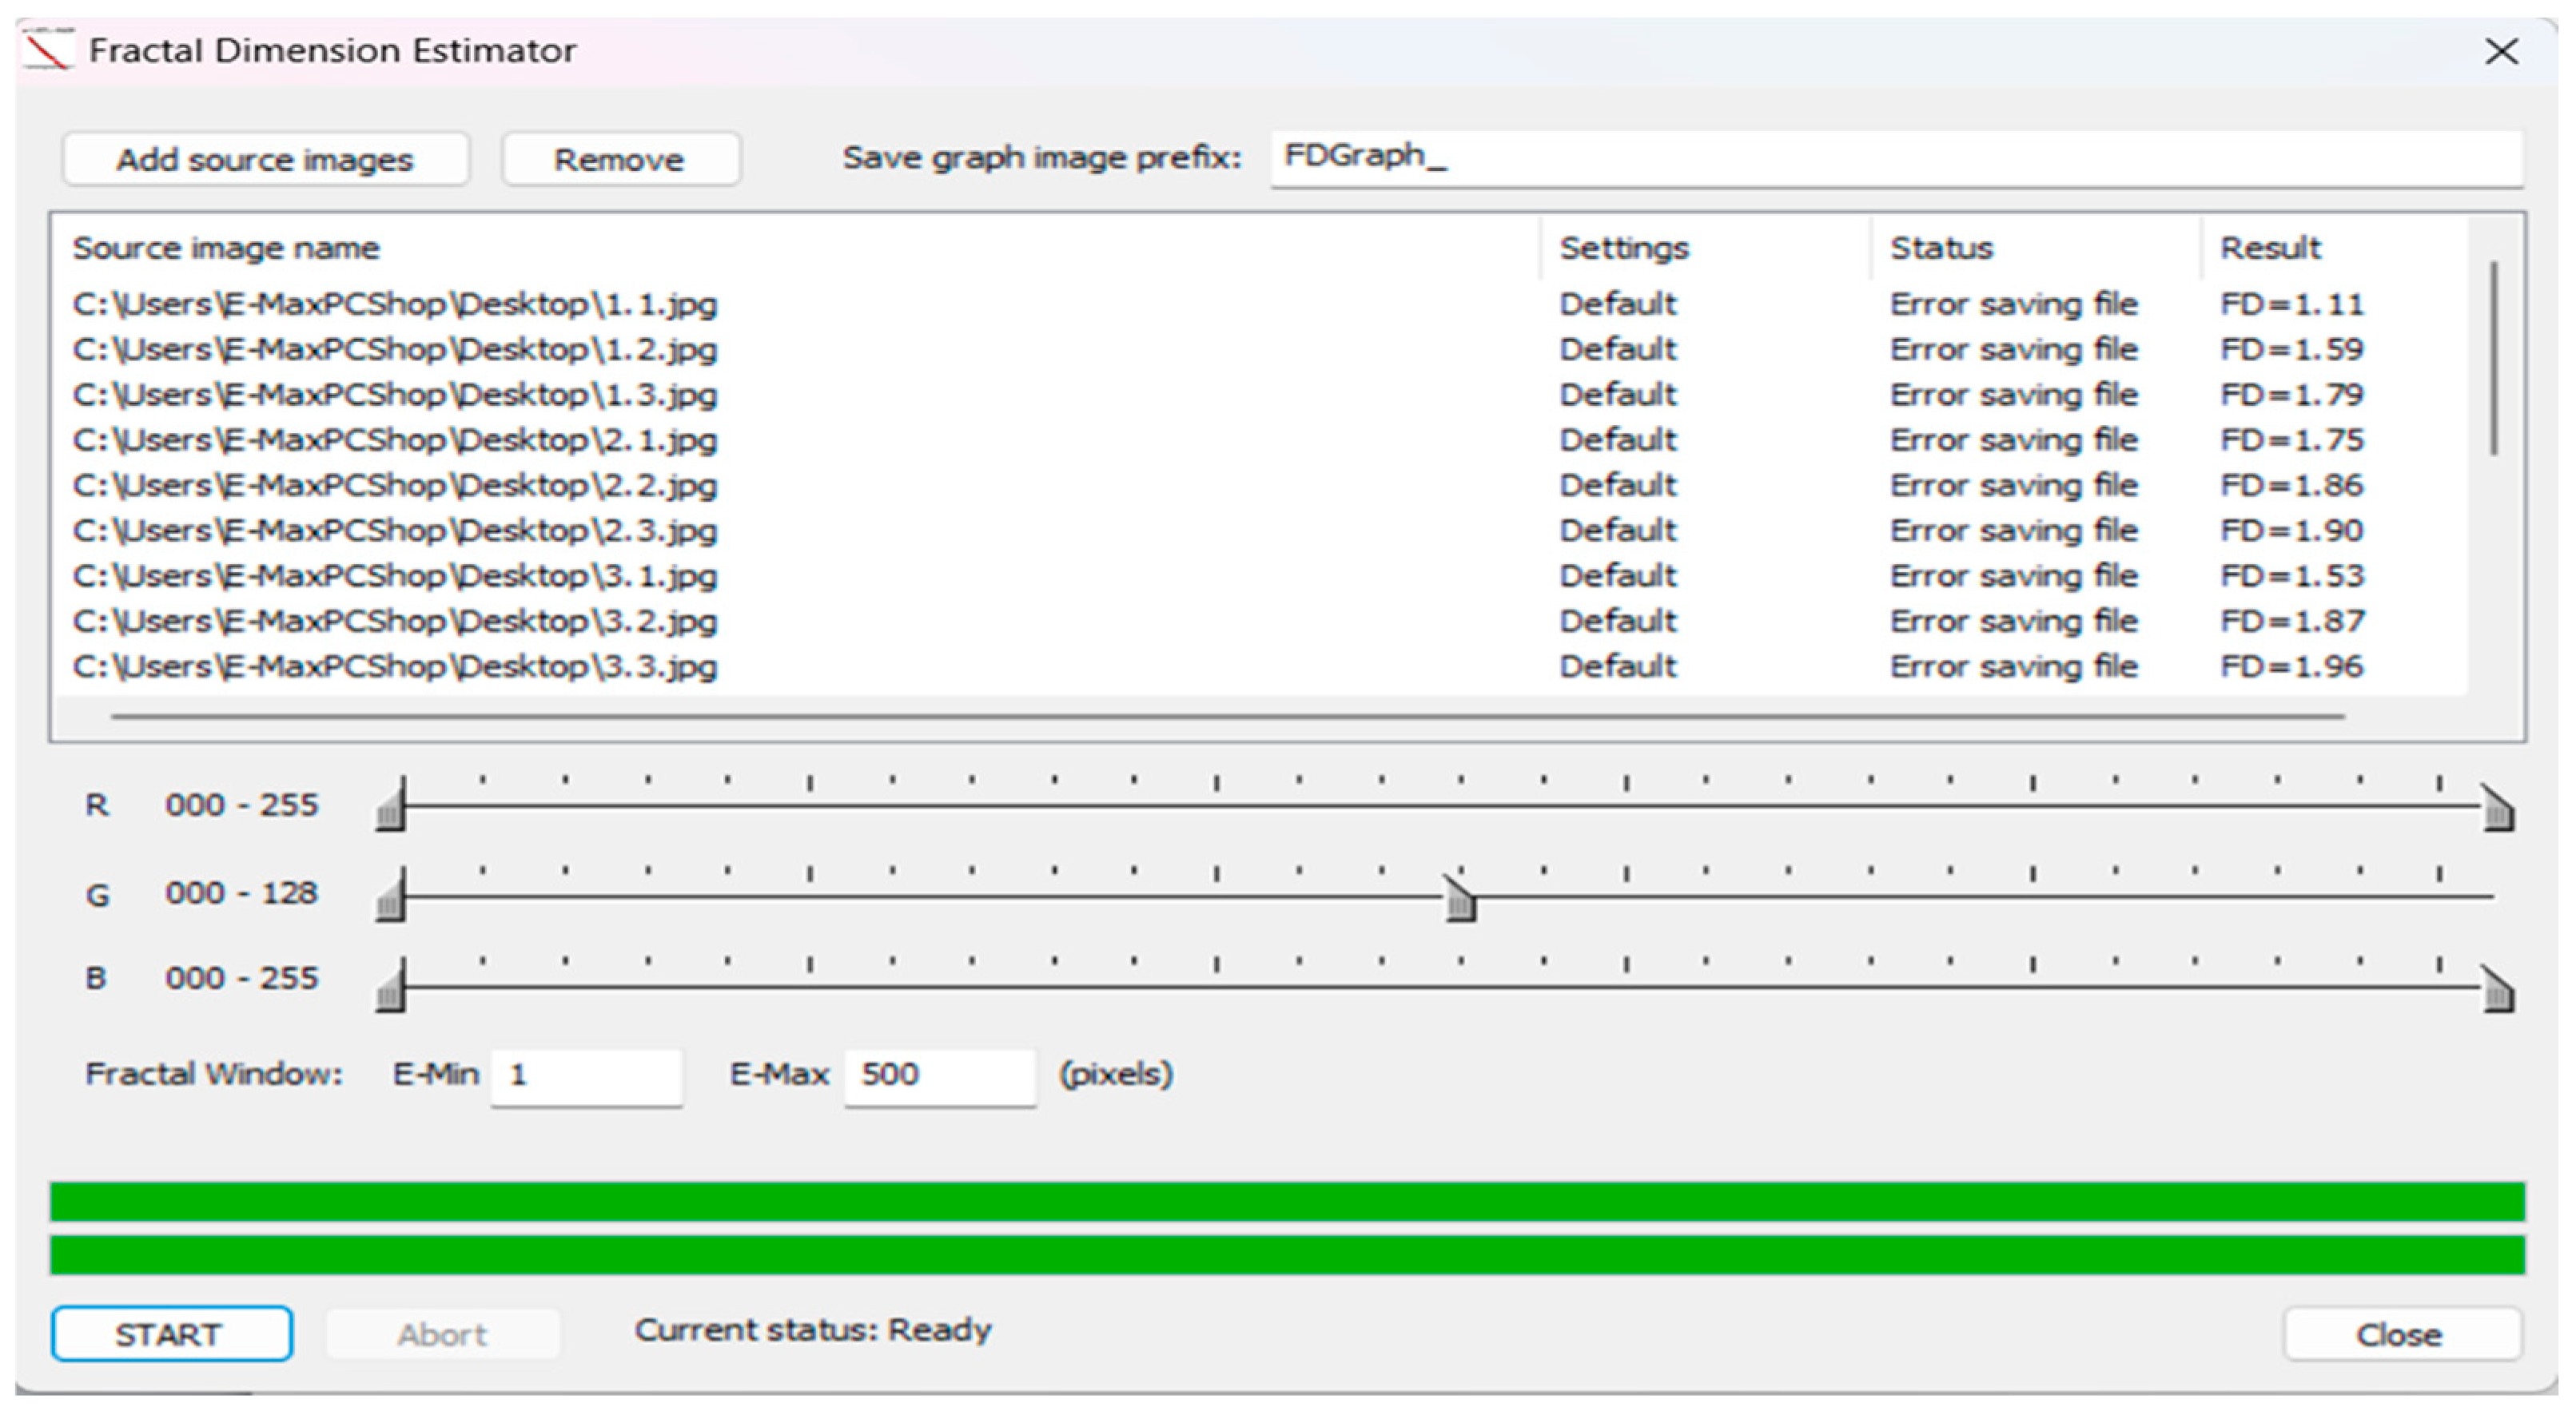This screenshot has width=2576, height=1415.
Task: Click the FD=1.11 result value
Action: pos(2292,304)
